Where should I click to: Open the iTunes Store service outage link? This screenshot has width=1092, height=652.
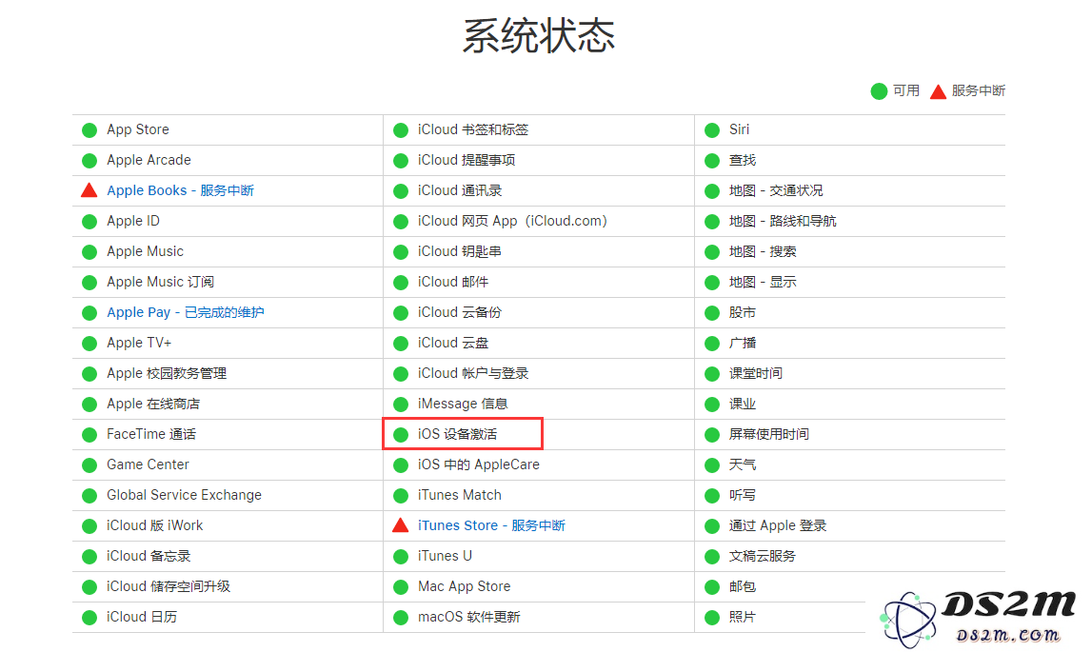coord(491,525)
